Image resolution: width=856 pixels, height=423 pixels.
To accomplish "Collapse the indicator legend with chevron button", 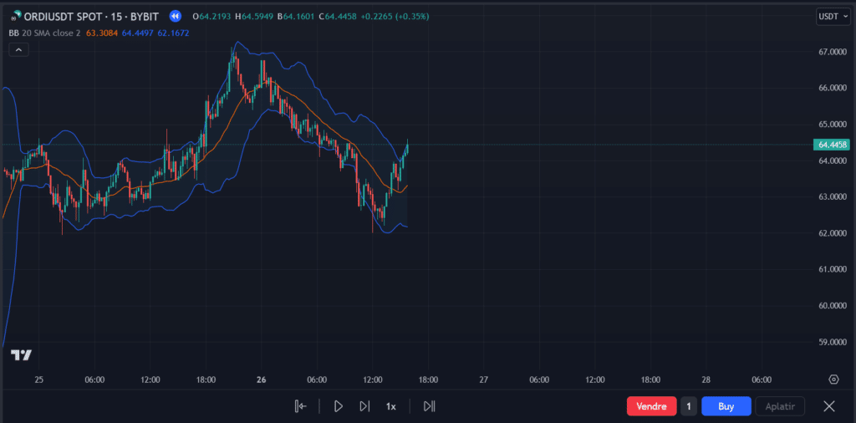I will point(18,50).
